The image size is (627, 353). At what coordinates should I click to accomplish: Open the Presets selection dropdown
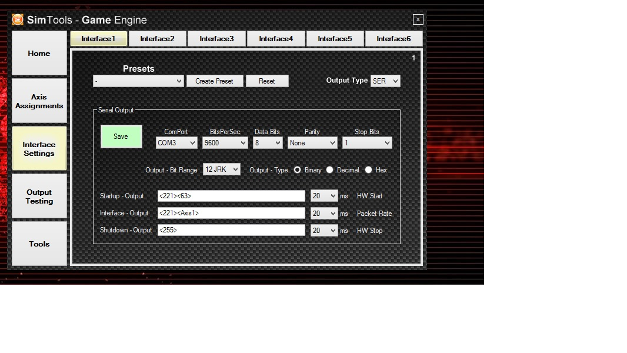click(x=139, y=81)
